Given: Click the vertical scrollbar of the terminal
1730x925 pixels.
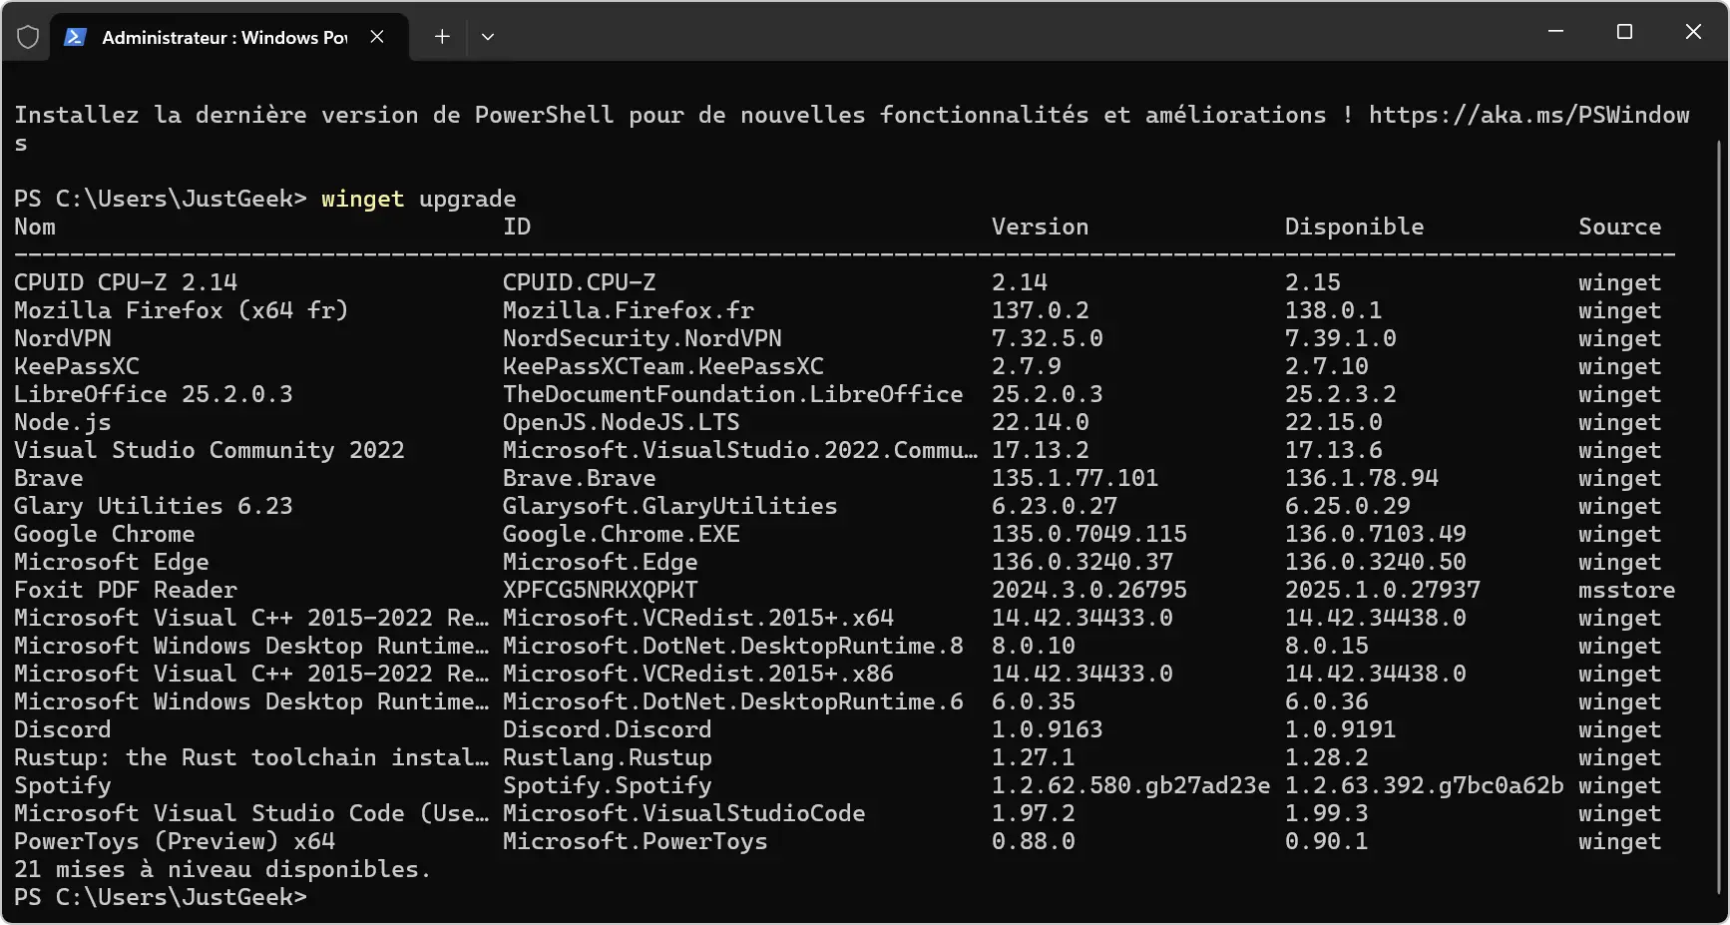Looking at the screenshot, I should [1719, 519].
